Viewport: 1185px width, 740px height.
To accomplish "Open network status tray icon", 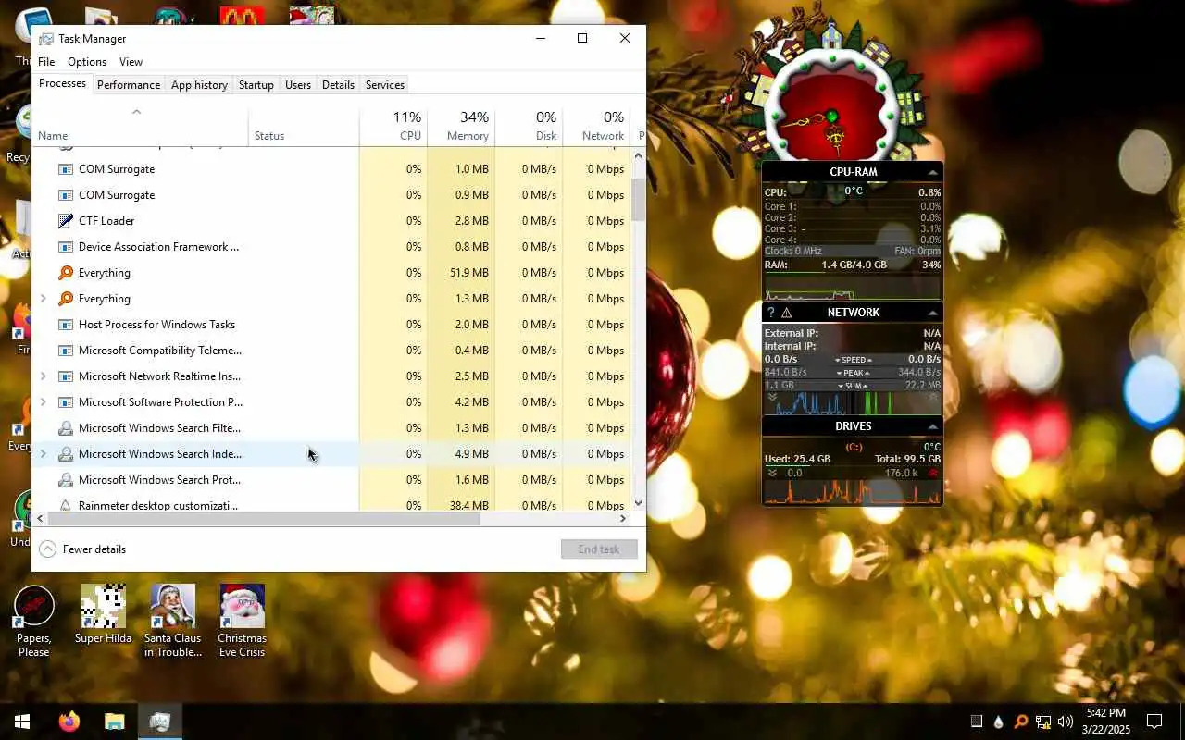I will (x=1043, y=721).
